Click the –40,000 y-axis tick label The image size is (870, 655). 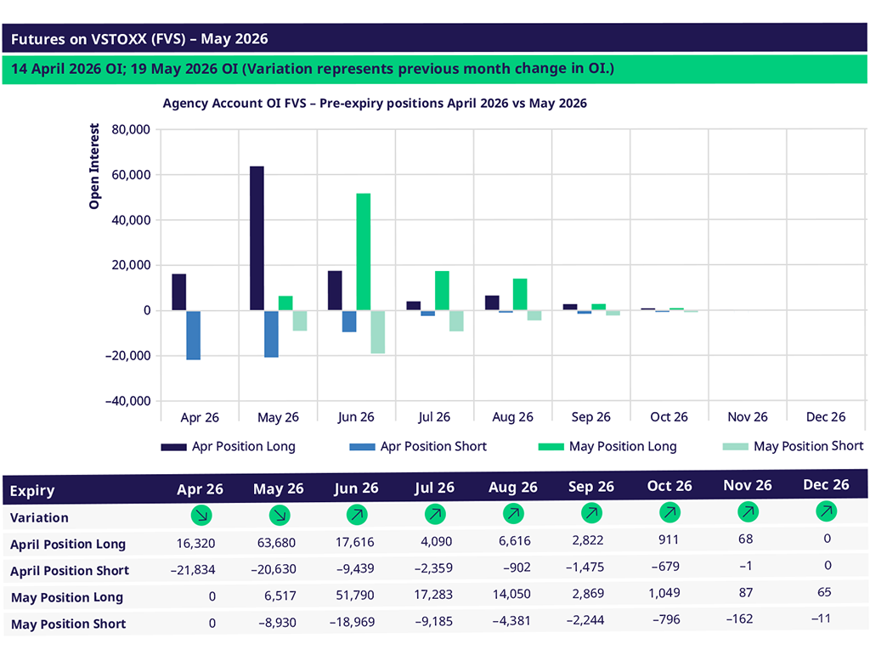pos(127,401)
